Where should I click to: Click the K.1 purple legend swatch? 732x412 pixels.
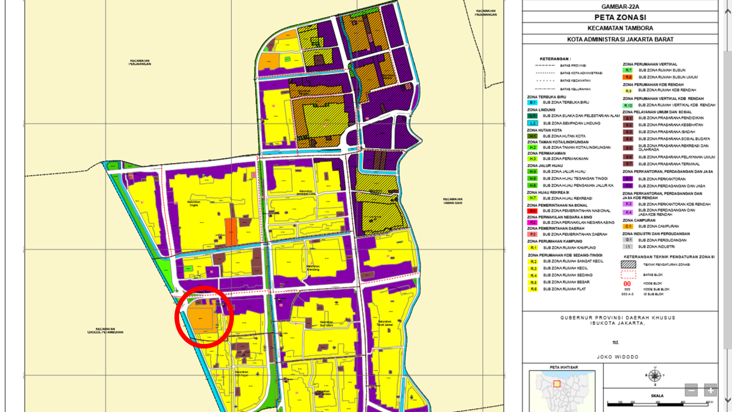(x=628, y=179)
